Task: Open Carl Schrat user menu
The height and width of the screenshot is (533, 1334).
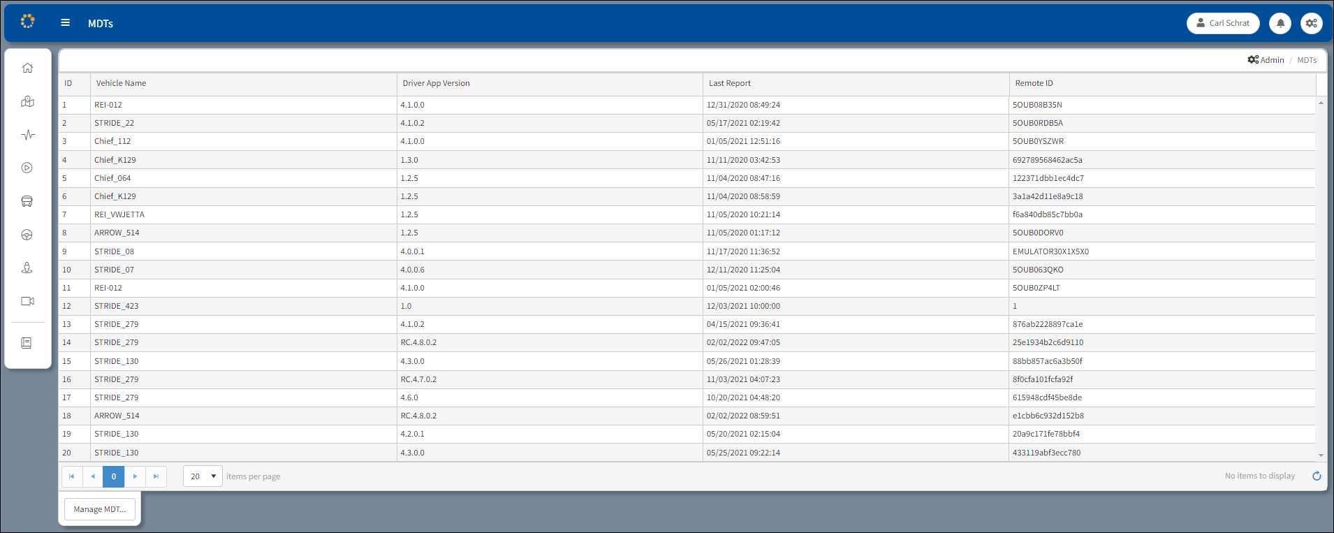Action: [x=1223, y=23]
